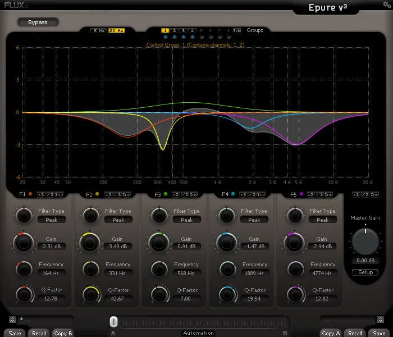The width and height of the screenshot is (393, 337).
Task: Click the F4 Q-Factor knob
Action: [x=227, y=293]
